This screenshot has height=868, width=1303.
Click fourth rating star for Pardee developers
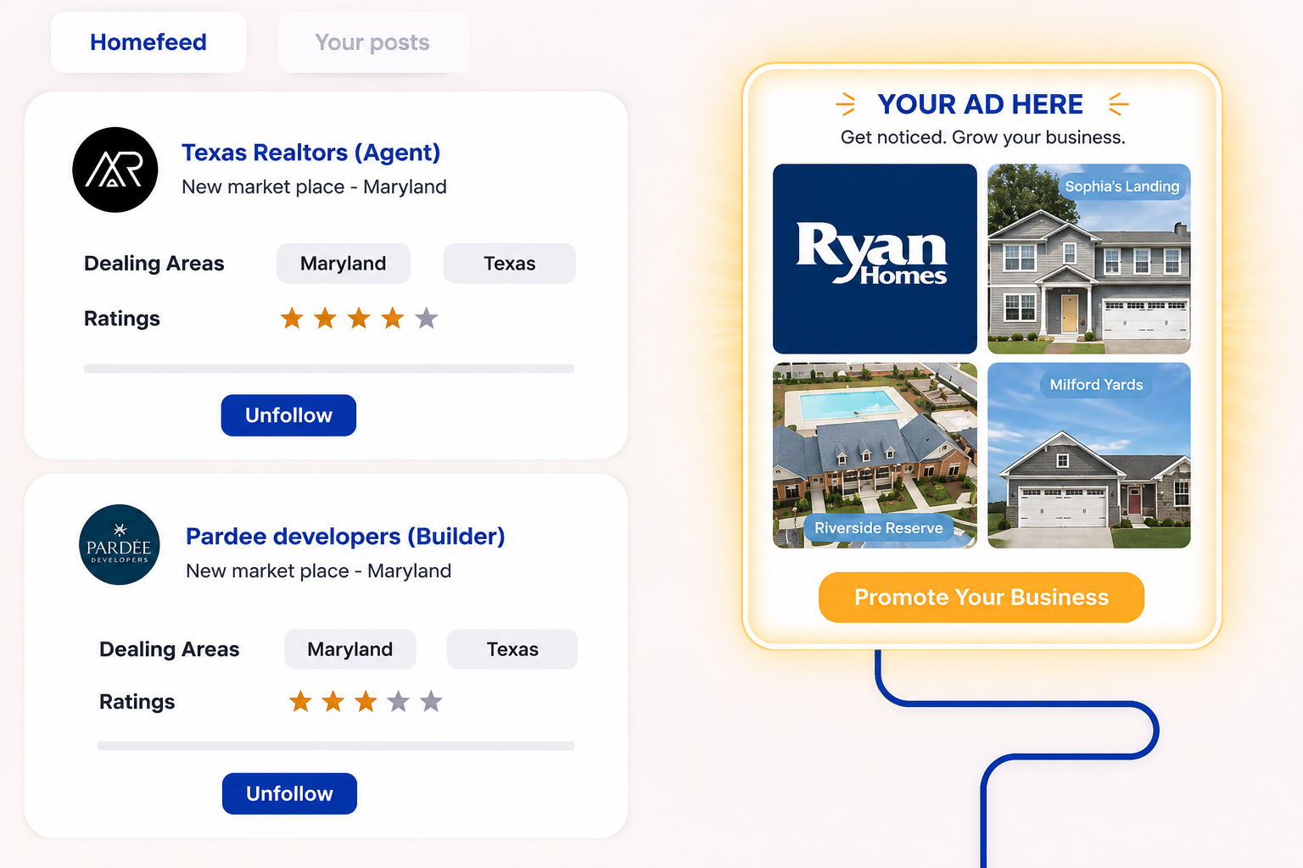[x=399, y=701]
